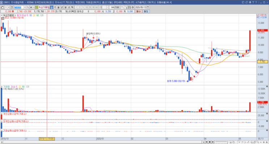
Task: Click the floppy disk save icon
Action: (129, 7)
